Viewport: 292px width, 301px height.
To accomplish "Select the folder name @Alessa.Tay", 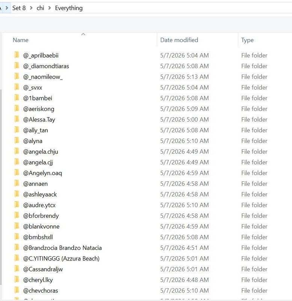I will pos(39,120).
